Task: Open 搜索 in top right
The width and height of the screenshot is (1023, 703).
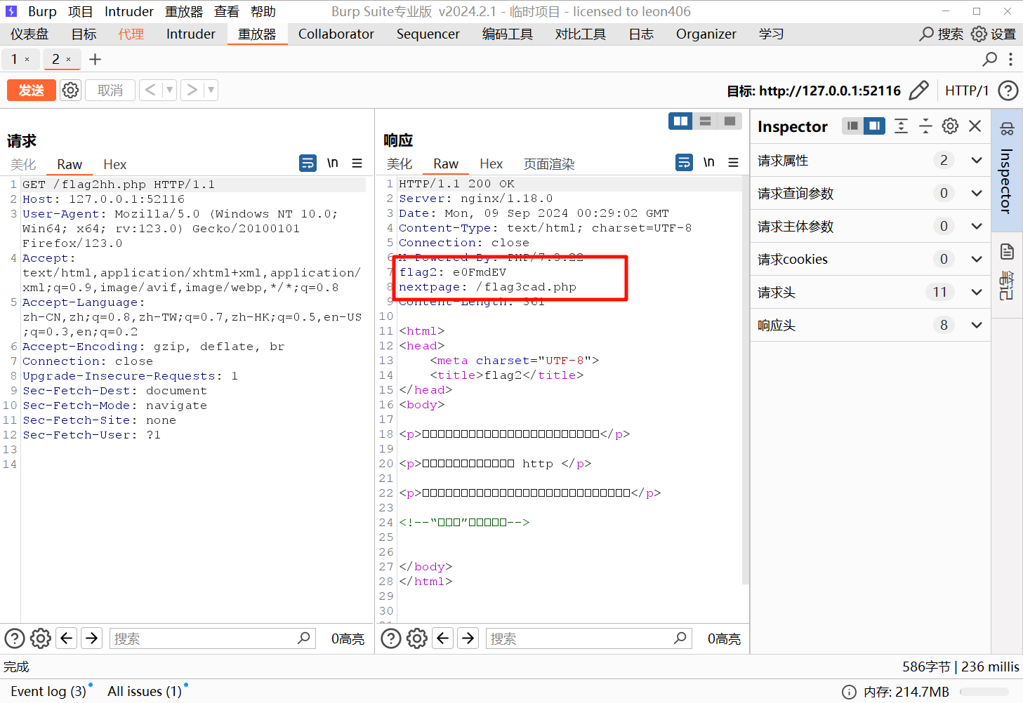Action: pyautogui.click(x=942, y=34)
